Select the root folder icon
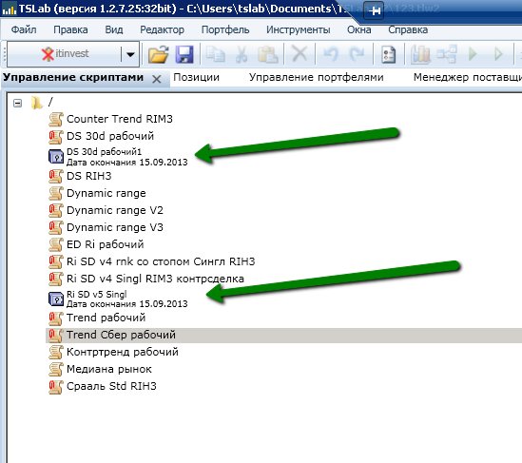This screenshot has width=522, height=463. pyautogui.click(x=36, y=103)
